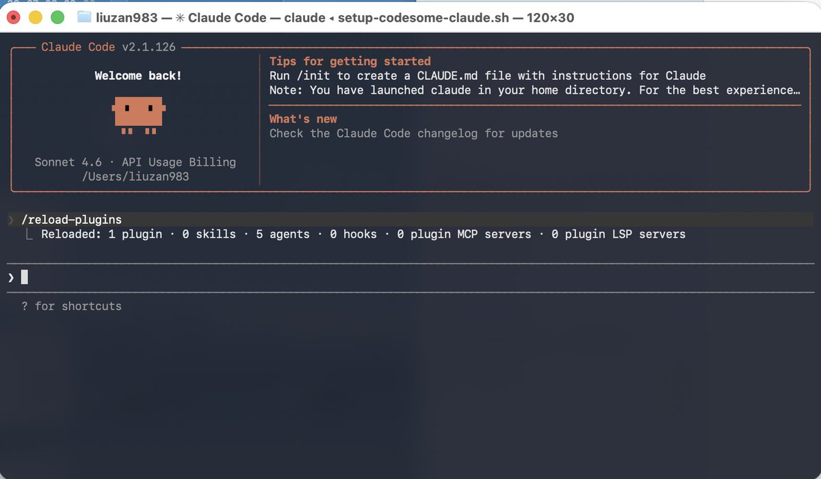
Task: Click the prompt chevron before input
Action: [x=11, y=277]
